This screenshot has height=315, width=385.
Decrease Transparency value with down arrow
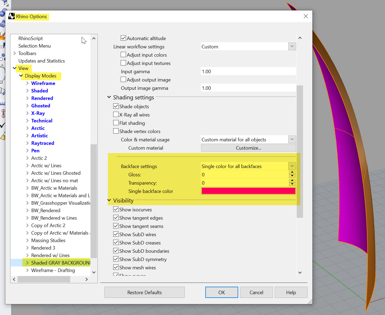click(x=292, y=184)
